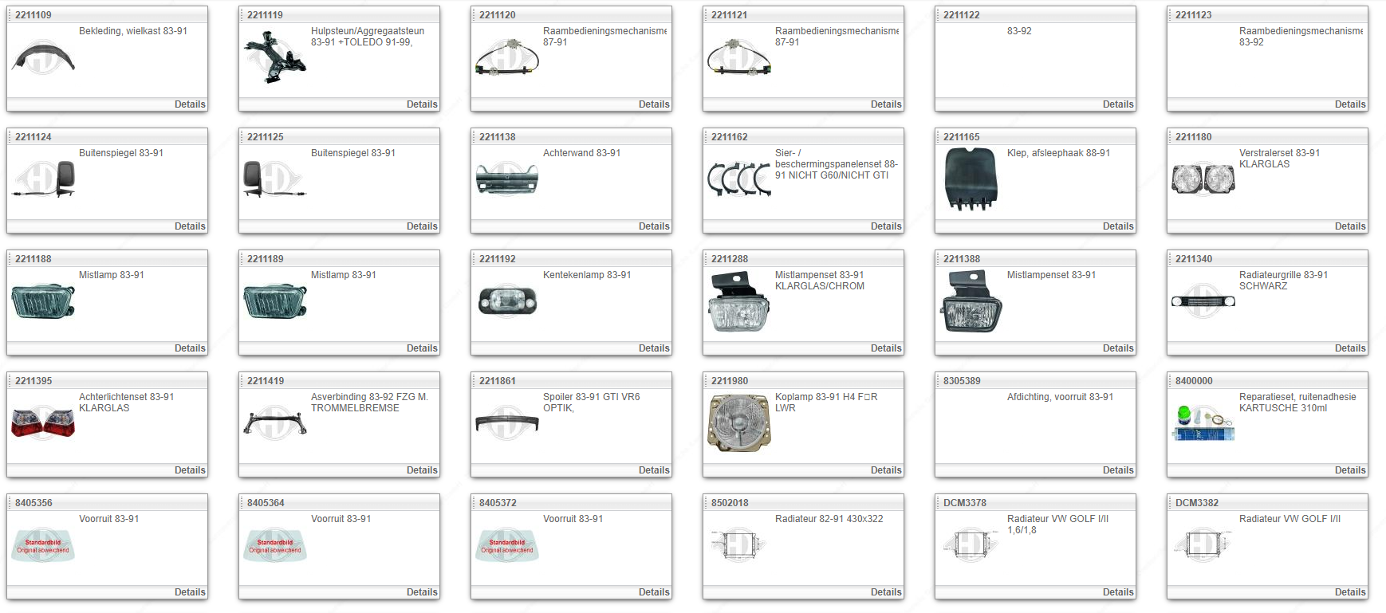Open the Reparatieset ruitenadhesie product image
Image resolution: width=1386 pixels, height=613 pixels.
1203,422
